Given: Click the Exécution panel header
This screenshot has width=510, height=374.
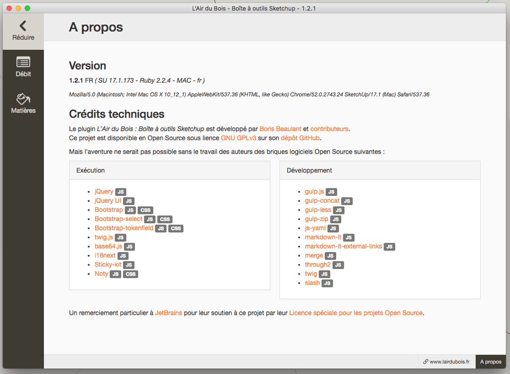Looking at the screenshot, I should tap(169, 171).
